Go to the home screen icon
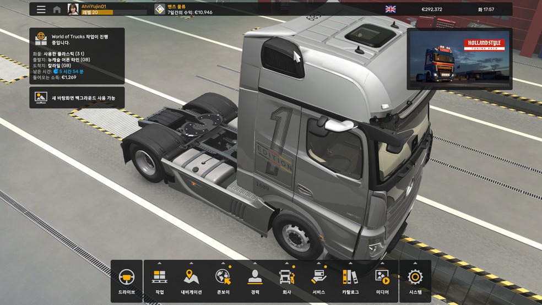This screenshot has height=305, width=542. click(x=57, y=9)
